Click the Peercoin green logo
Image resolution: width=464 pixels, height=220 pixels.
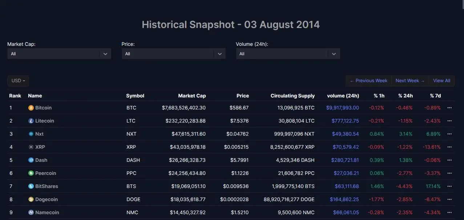point(31,173)
